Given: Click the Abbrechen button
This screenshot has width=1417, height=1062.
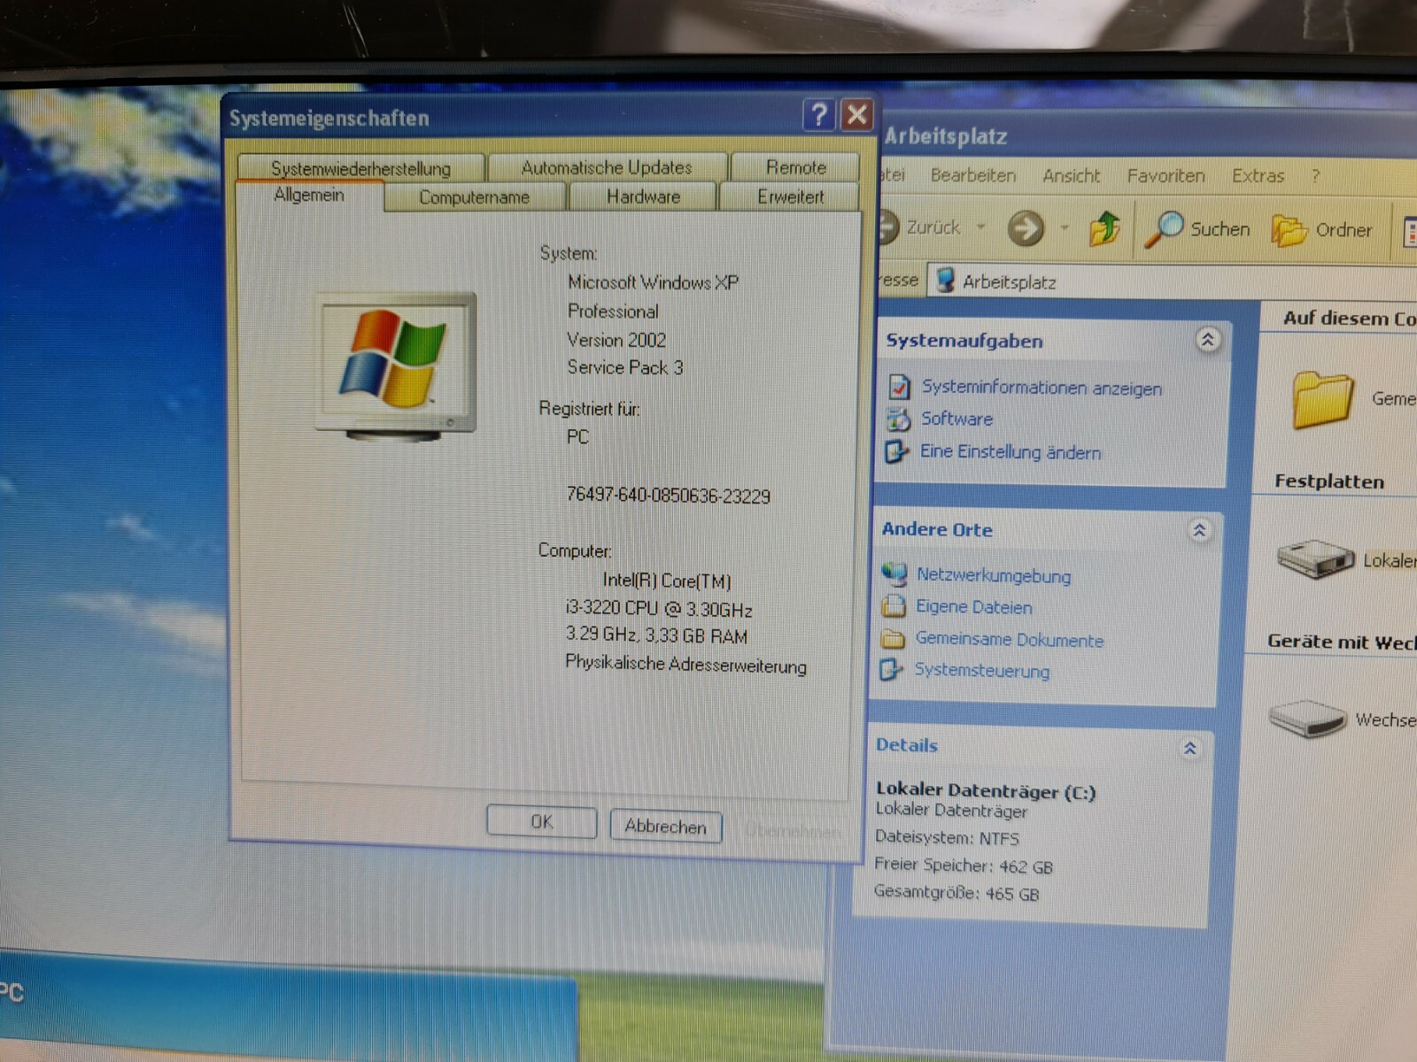Looking at the screenshot, I should (x=665, y=826).
